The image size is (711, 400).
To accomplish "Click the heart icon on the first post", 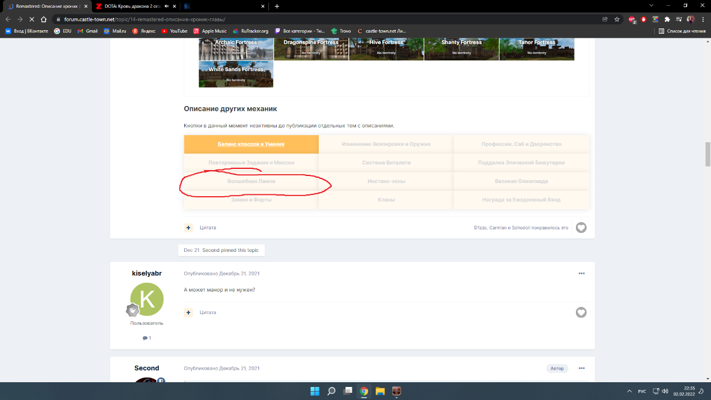I will [x=581, y=228].
